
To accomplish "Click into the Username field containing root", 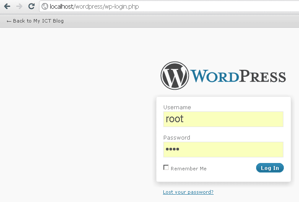I will pos(223,119).
